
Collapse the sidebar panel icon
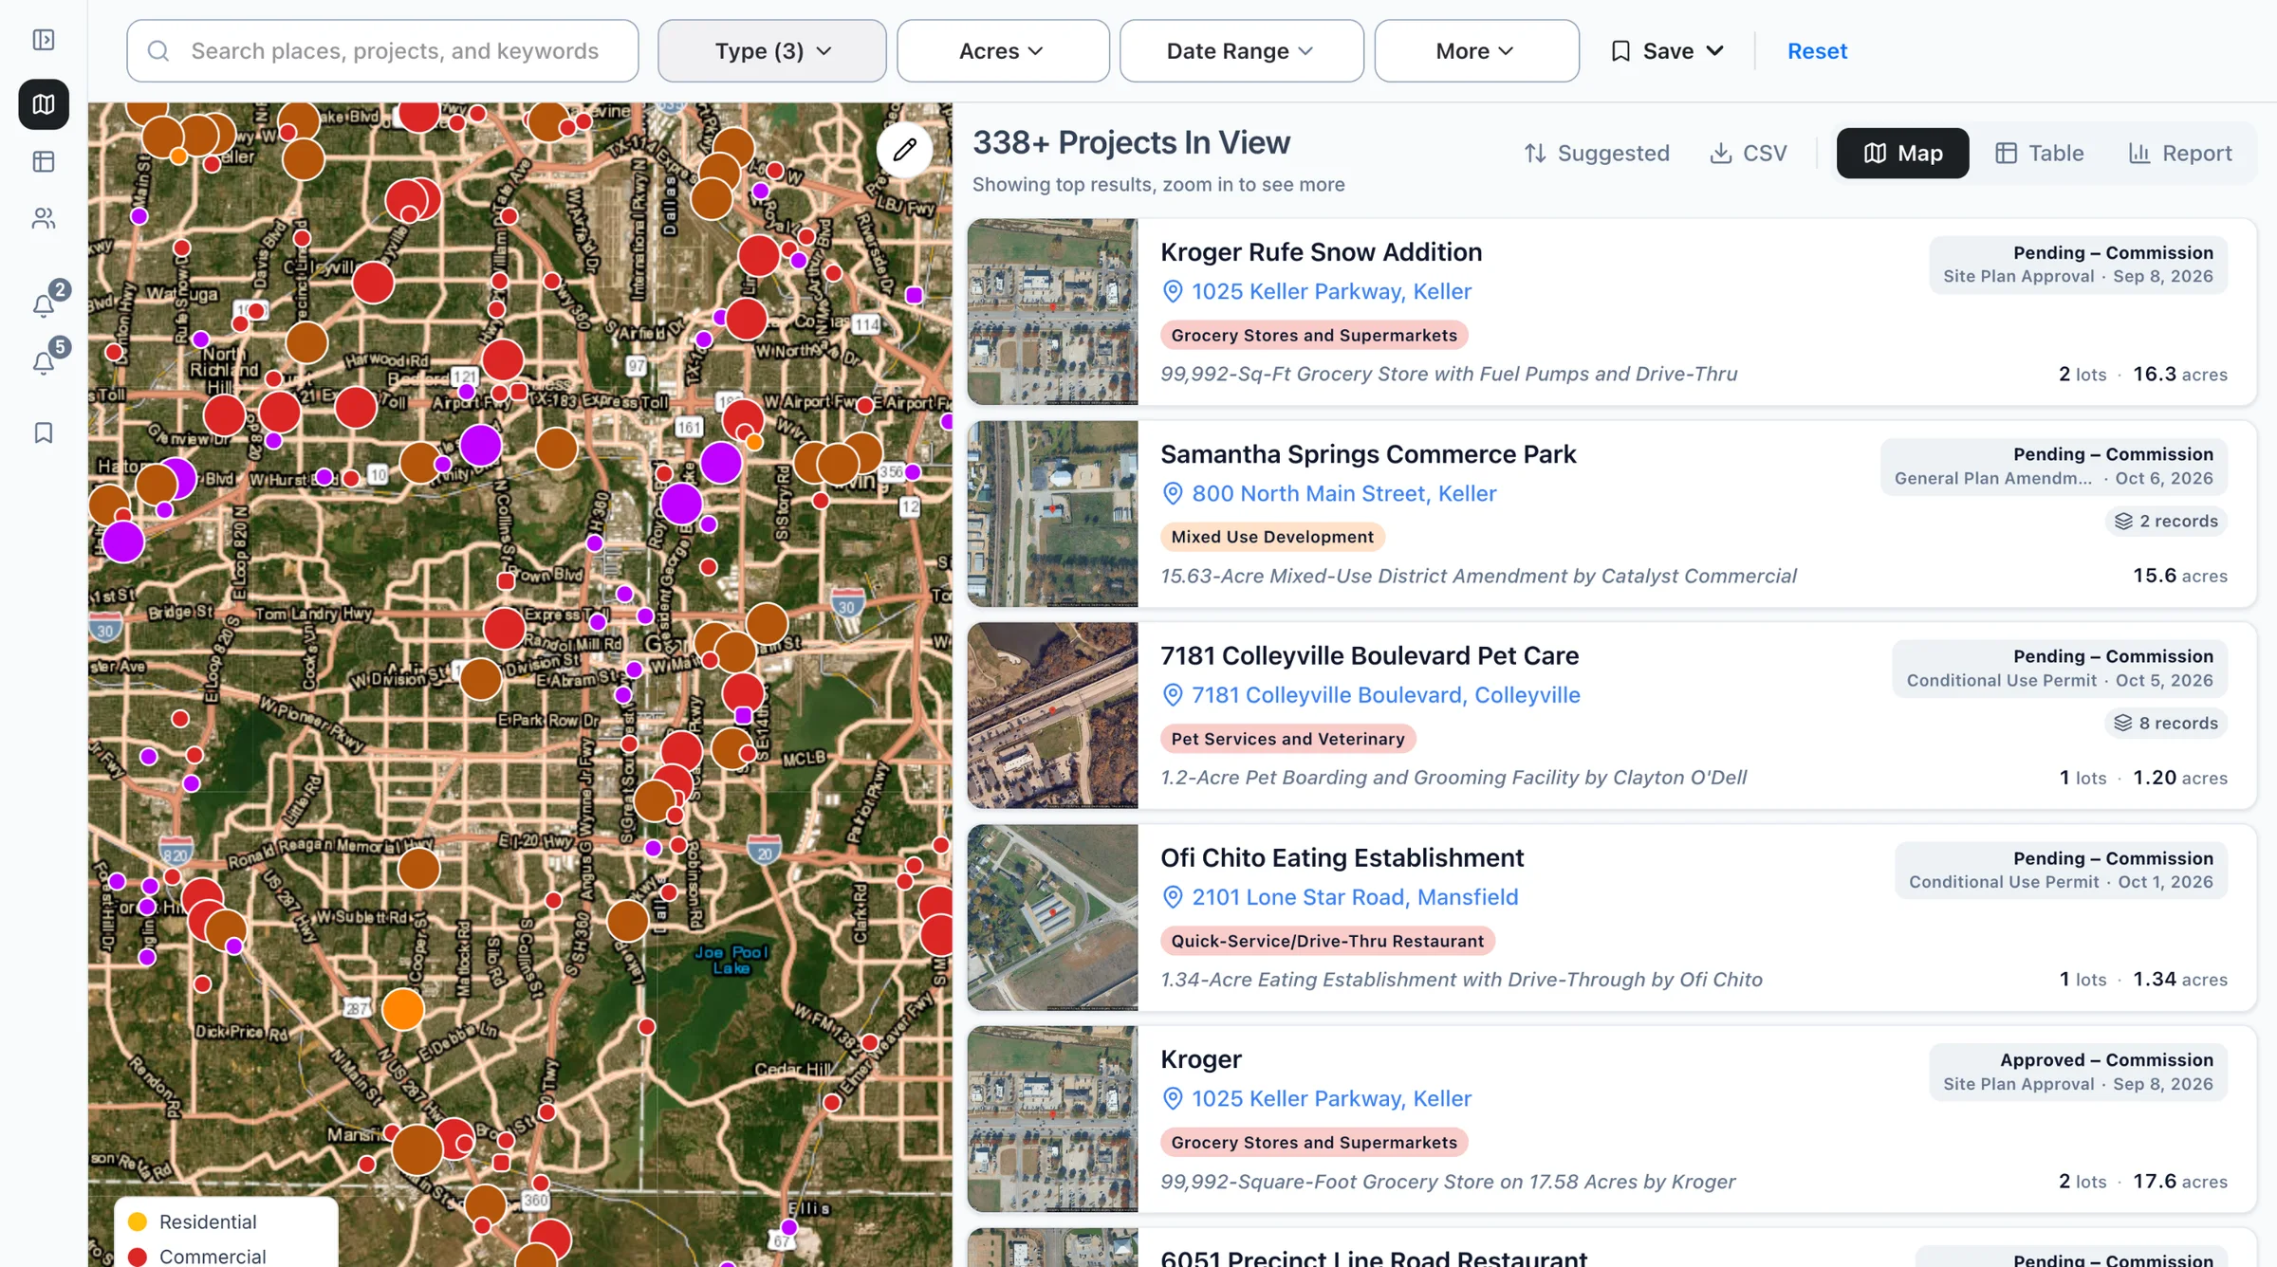(x=44, y=40)
